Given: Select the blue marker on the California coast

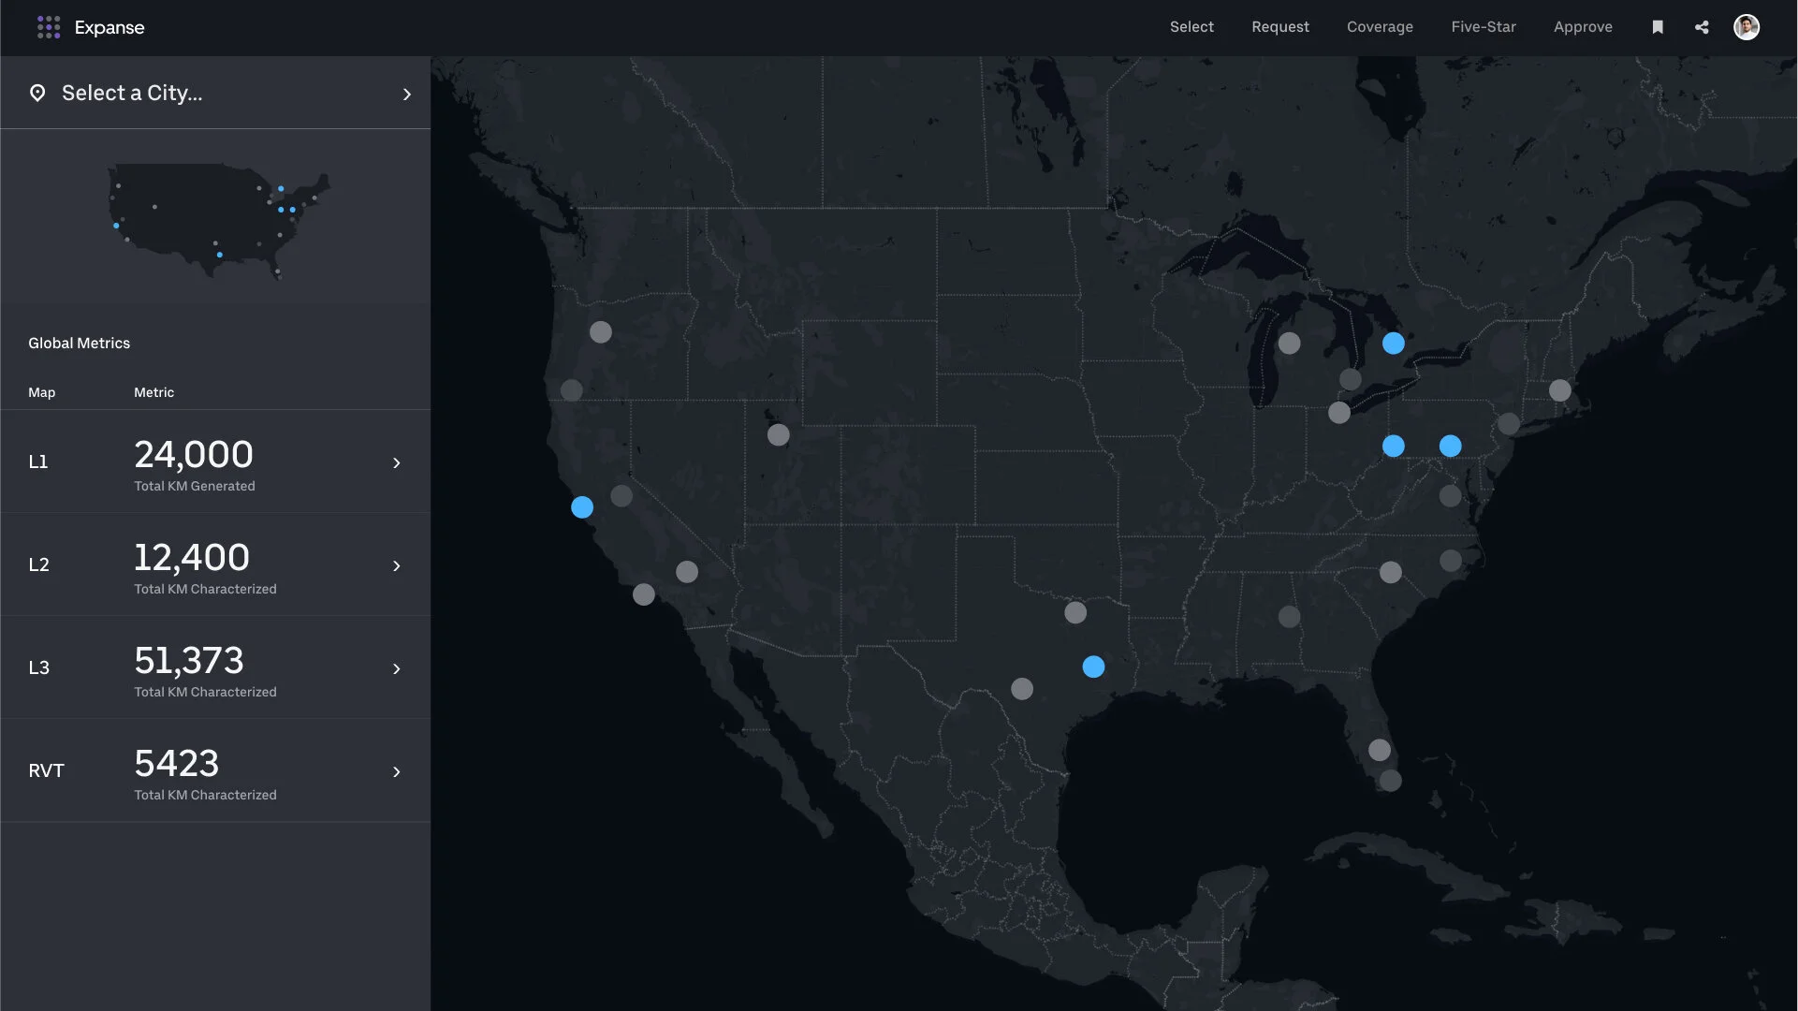Looking at the screenshot, I should (582, 507).
